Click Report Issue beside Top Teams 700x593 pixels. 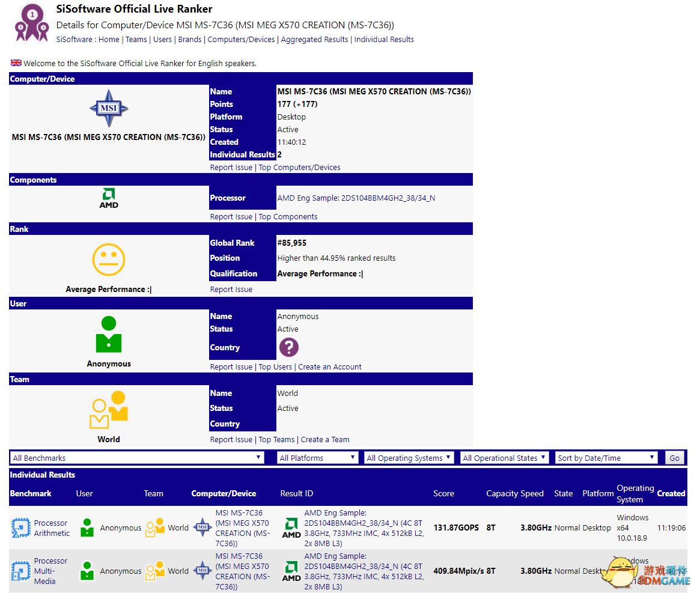coord(231,439)
